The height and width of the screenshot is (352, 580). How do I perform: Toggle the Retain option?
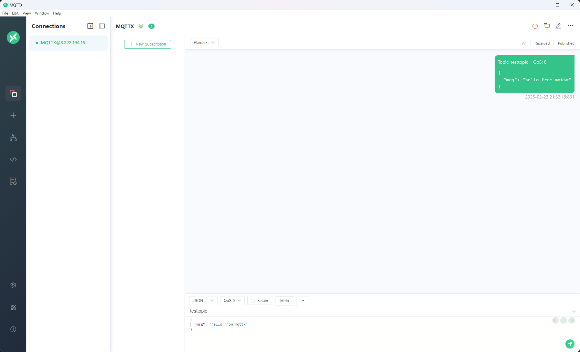point(260,301)
